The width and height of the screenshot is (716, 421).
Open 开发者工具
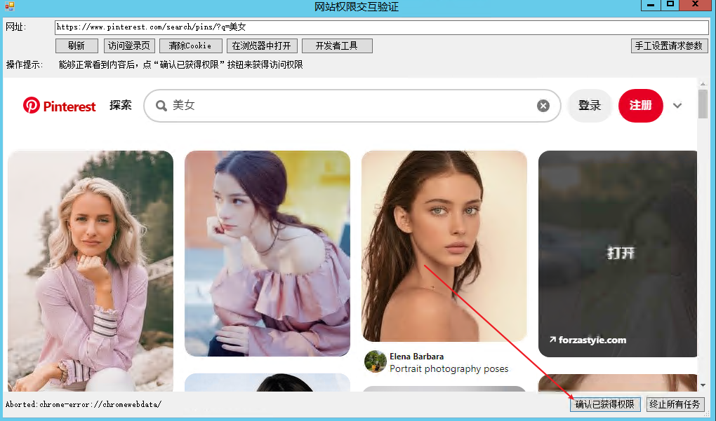coord(337,46)
